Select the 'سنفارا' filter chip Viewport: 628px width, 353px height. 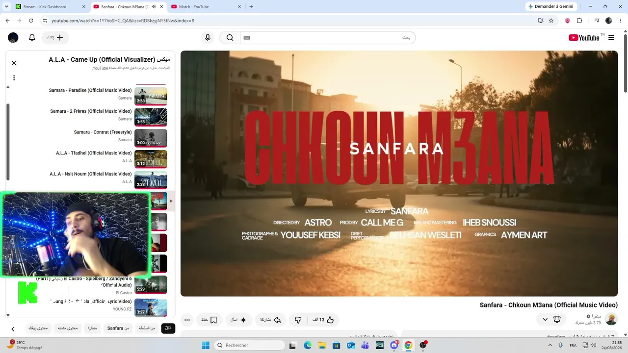click(92, 328)
